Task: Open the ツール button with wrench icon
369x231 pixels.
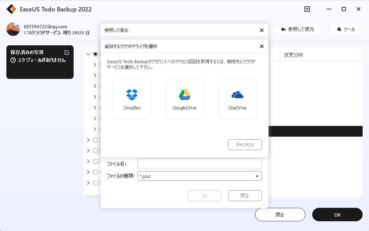Action: pyautogui.click(x=345, y=29)
